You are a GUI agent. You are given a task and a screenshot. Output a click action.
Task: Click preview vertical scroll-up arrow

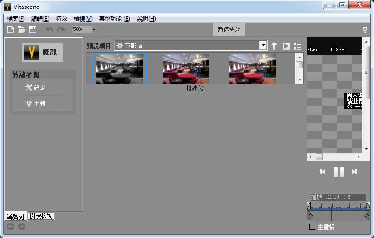coord(367,42)
